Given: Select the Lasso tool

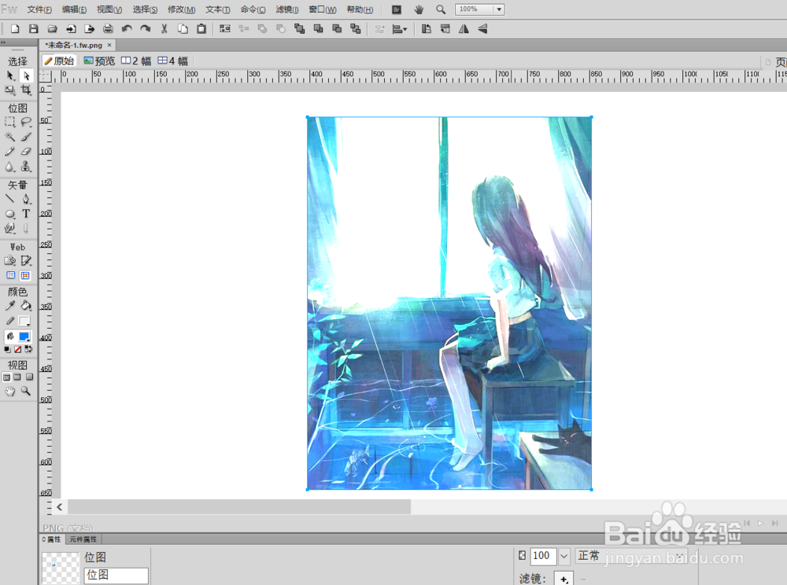Looking at the screenshot, I should (26, 122).
